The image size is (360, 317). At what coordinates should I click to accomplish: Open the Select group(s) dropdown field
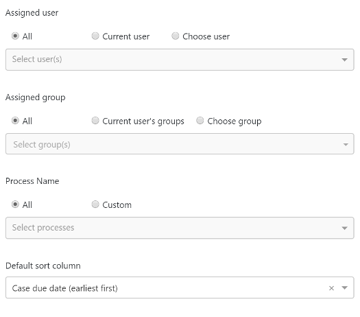coord(180,144)
